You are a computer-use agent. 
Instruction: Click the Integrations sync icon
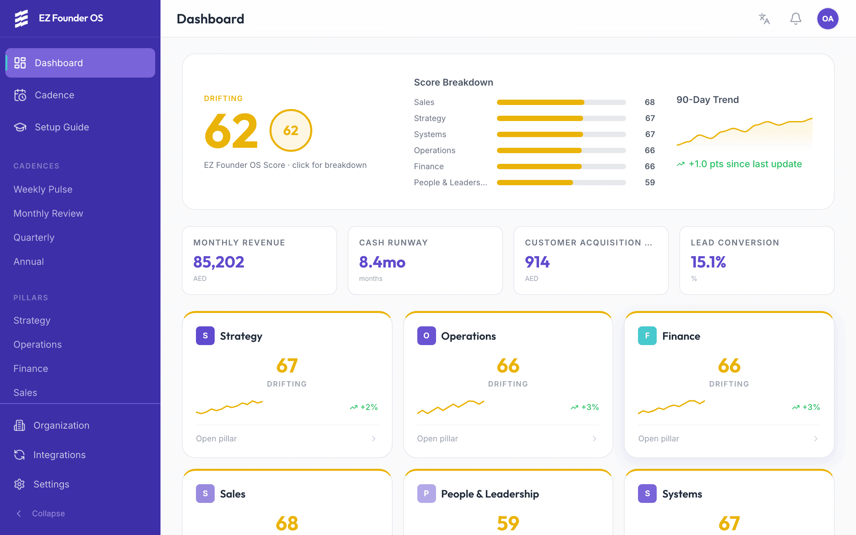pos(19,455)
